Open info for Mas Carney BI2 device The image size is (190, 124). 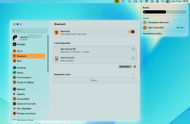[133, 49]
